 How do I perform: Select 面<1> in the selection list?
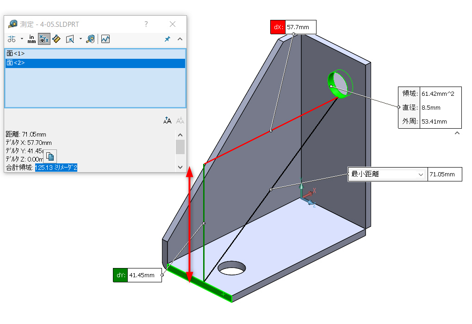tap(16, 54)
